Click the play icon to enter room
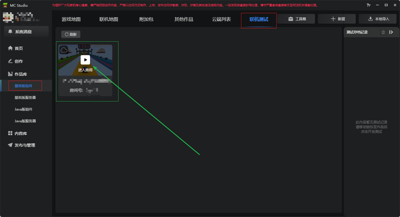 tap(85, 60)
